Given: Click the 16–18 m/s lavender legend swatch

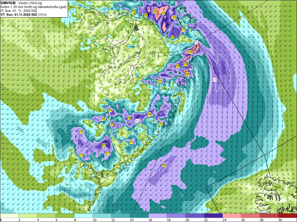Looking at the screenshot, I should tap(158, 216).
